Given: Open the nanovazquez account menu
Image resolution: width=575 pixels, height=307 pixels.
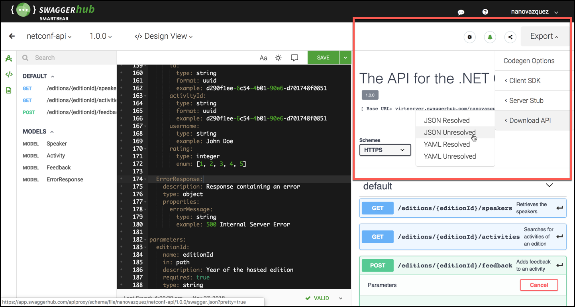Looking at the screenshot, I should [534, 12].
